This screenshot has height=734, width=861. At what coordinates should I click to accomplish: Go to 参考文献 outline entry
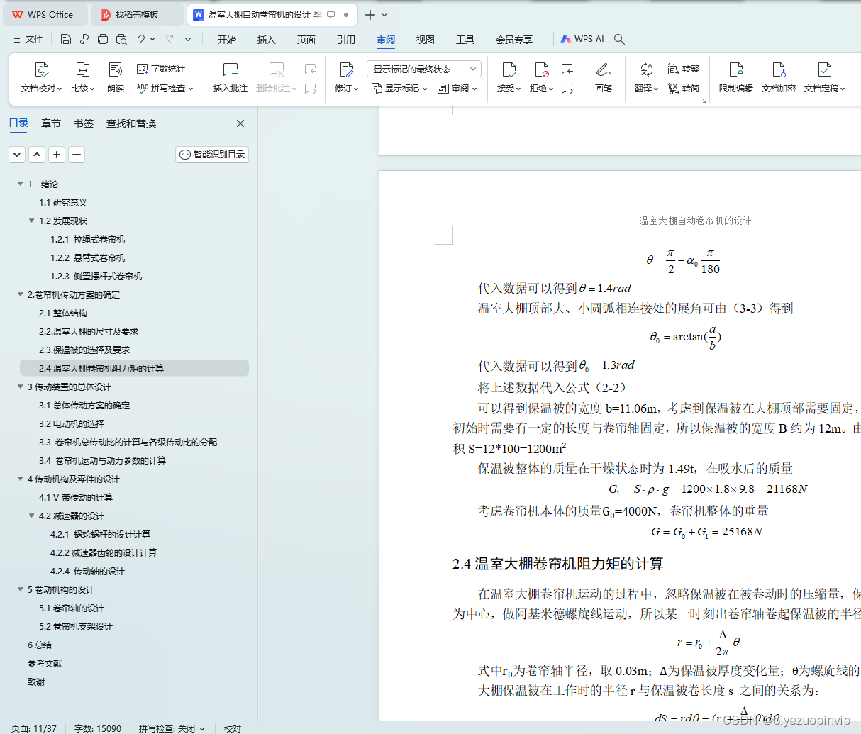(45, 663)
